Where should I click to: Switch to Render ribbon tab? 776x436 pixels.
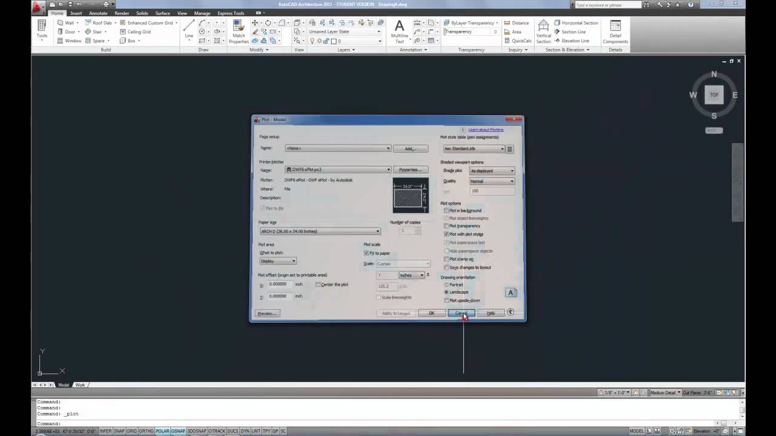[122, 13]
